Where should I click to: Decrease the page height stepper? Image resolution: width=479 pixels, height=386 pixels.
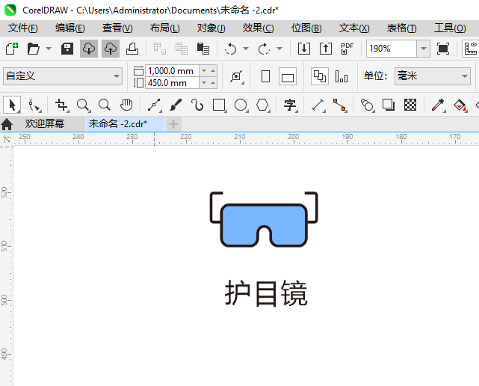coord(204,83)
